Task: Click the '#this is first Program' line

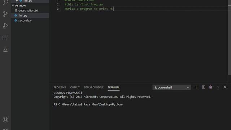Action: 83,4
